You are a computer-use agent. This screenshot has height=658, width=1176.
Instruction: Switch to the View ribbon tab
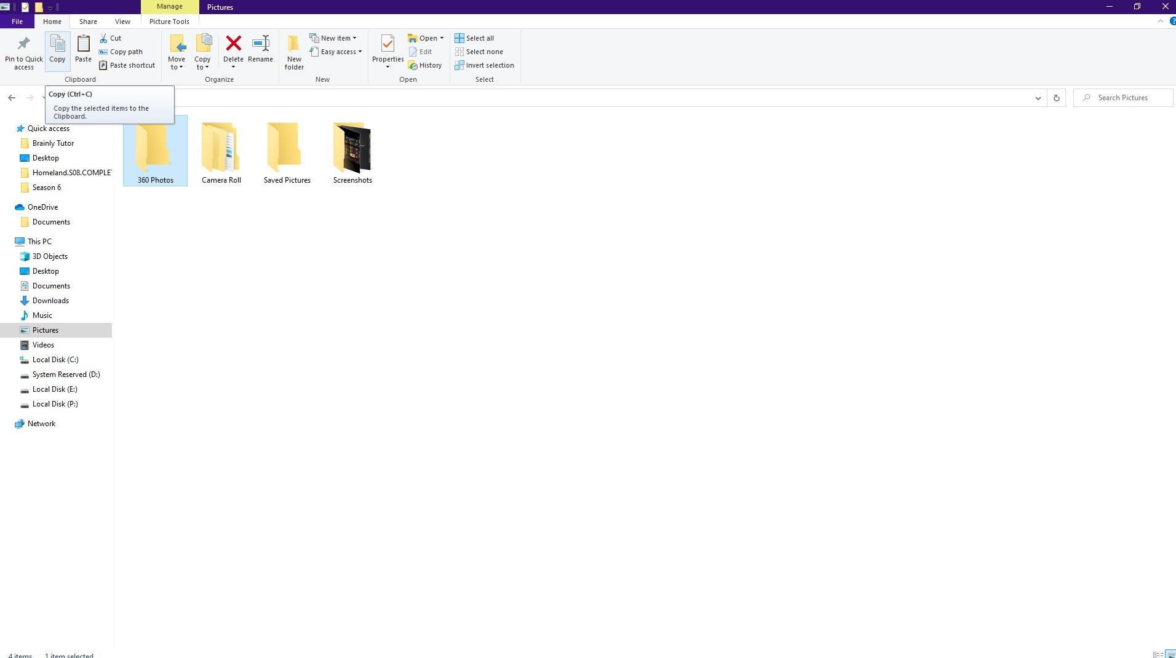(122, 22)
